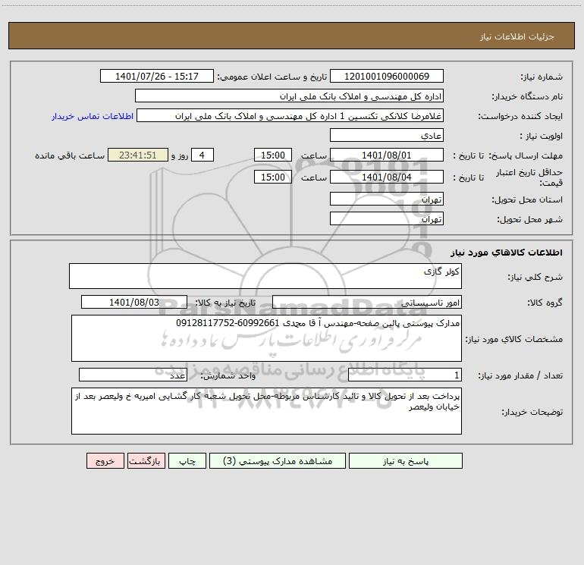Click the response deadline time field 15:00
This screenshot has height=565, width=584.
[272, 155]
